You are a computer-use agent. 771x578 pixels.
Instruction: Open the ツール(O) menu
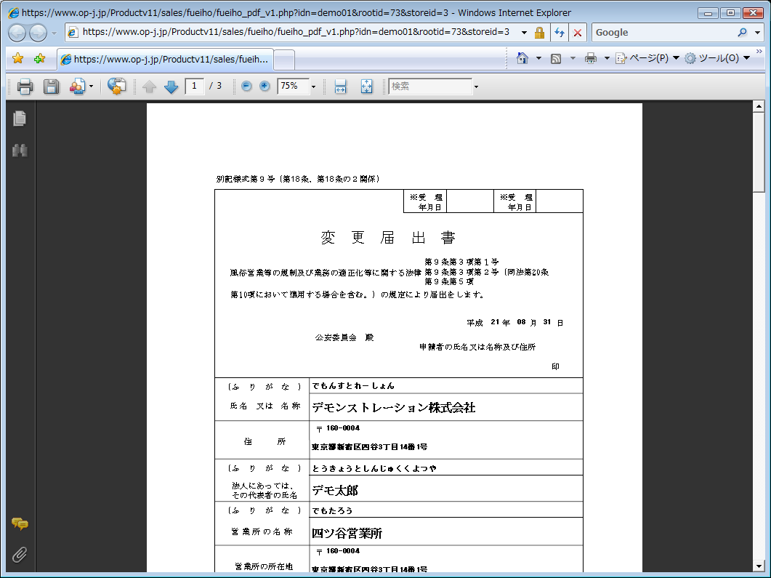coord(717,58)
